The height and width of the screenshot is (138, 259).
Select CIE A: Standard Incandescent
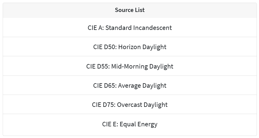[x=130, y=28]
